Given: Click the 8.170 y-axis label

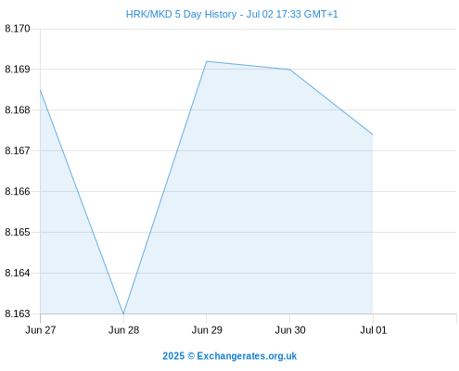Looking at the screenshot, I should tap(18, 29).
